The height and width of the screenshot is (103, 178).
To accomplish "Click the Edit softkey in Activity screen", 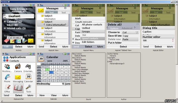I will (6, 47).
